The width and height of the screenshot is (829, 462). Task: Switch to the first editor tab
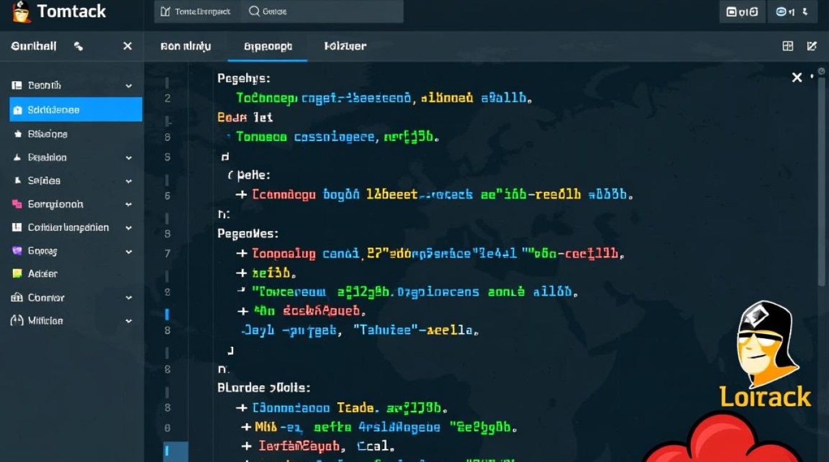(x=185, y=46)
